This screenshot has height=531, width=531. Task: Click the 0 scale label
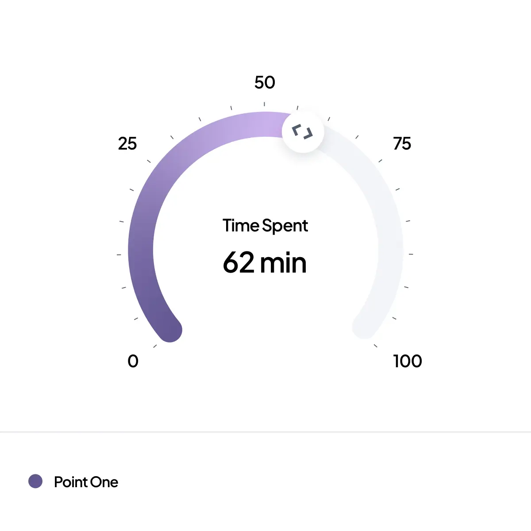(x=133, y=361)
